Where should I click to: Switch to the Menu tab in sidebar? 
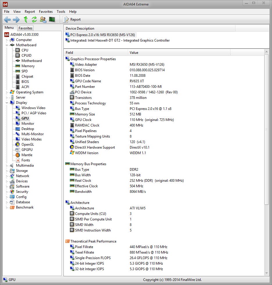point(9,28)
